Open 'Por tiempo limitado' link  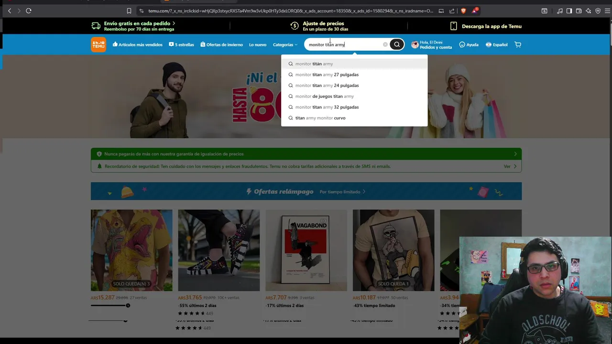[x=342, y=192]
